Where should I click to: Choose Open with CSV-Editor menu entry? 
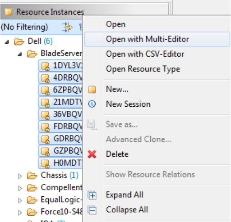pyautogui.click(x=145, y=54)
